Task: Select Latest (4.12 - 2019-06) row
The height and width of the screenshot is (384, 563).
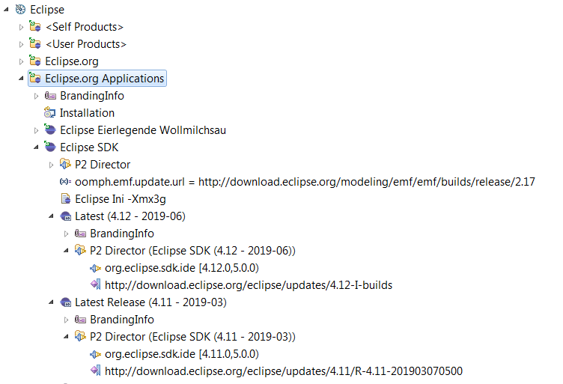Action: pyautogui.click(x=130, y=216)
